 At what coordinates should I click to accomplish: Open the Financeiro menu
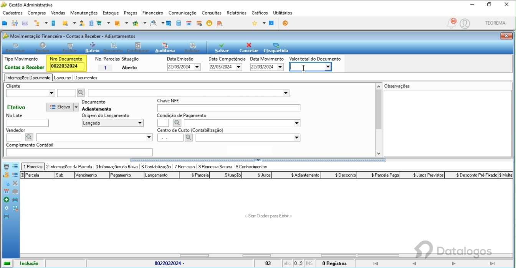coord(152,13)
